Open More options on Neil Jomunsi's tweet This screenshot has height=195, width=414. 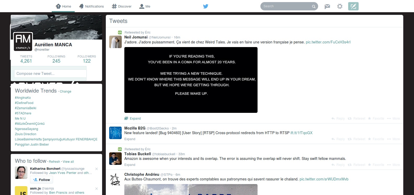[x=393, y=119]
